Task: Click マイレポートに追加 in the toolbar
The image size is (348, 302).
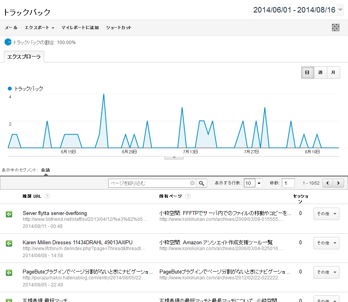Action: coord(80,28)
